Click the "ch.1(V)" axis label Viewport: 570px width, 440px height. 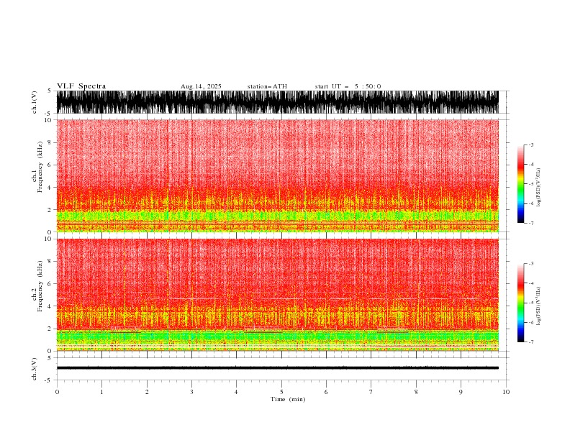pyautogui.click(x=35, y=102)
